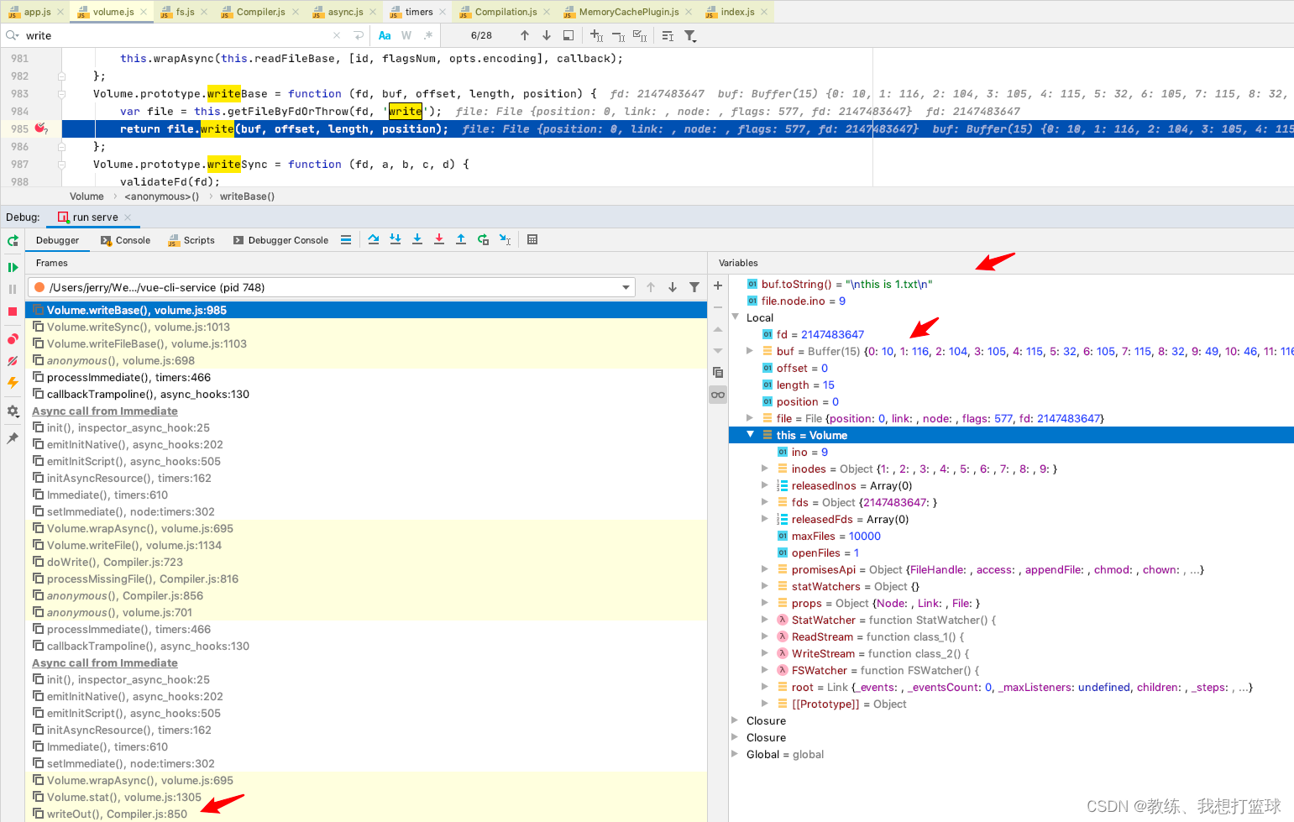Jump to the previous search occurrence
1294x822 pixels.
(525, 35)
